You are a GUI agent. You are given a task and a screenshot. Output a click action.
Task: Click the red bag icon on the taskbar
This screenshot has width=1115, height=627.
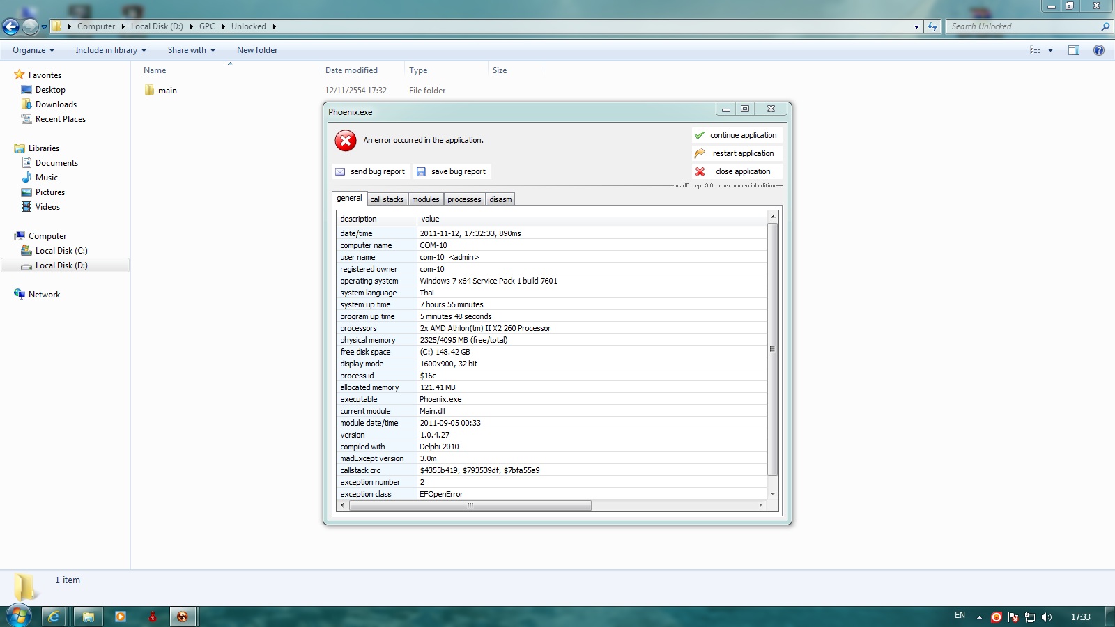pos(153,617)
